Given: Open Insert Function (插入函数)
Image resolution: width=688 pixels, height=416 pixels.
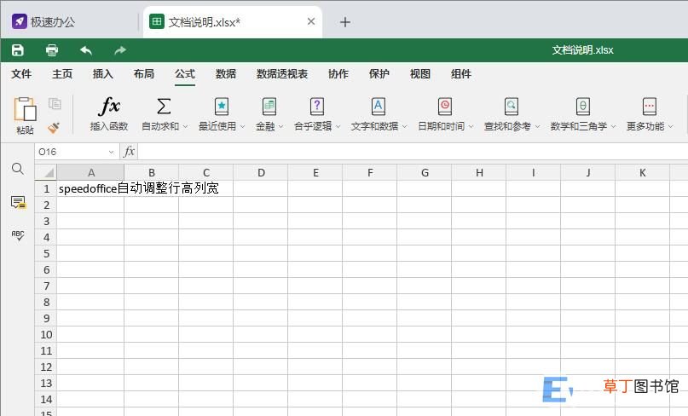Looking at the screenshot, I should [x=109, y=114].
